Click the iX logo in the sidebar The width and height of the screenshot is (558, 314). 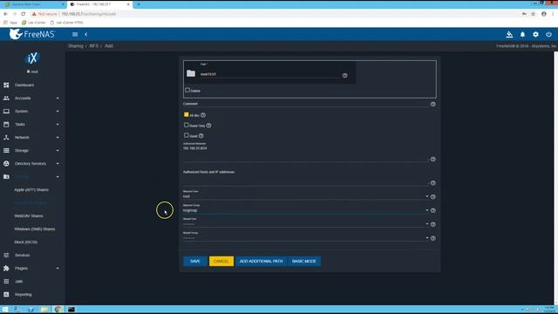(x=32, y=58)
